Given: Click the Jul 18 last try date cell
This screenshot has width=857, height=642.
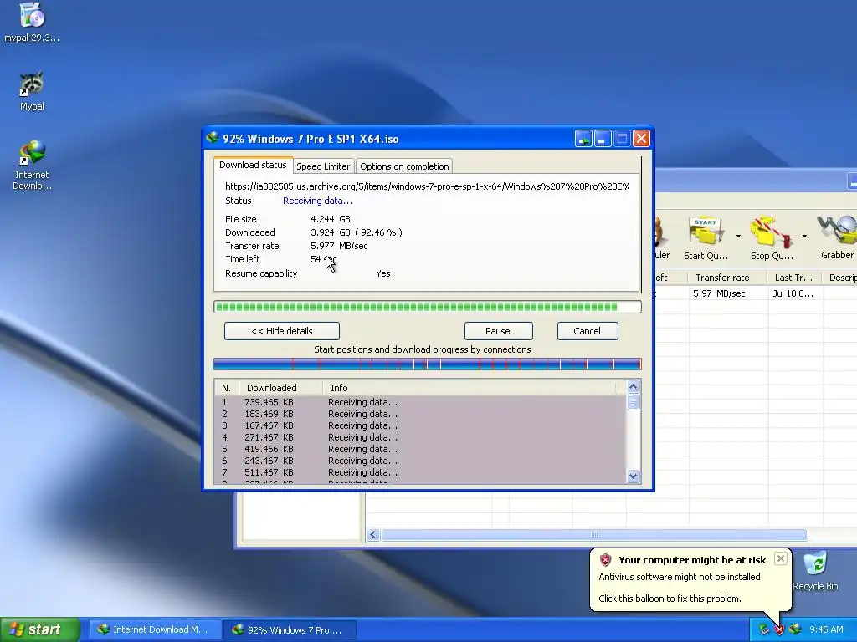Looking at the screenshot, I should pos(793,293).
